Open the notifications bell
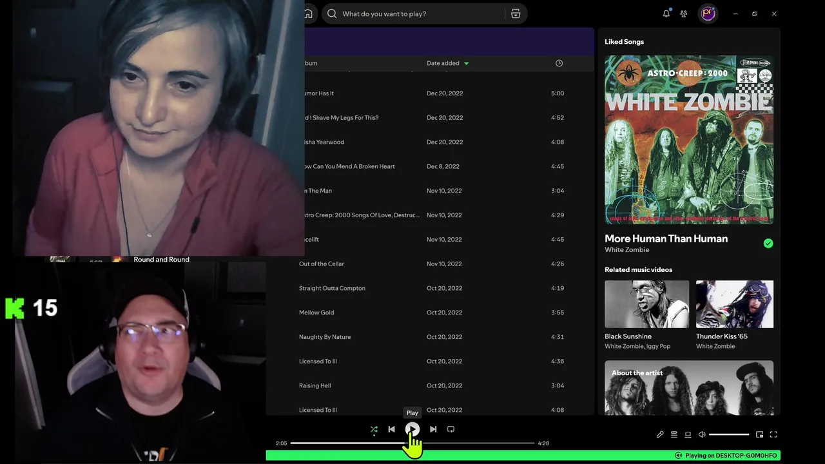 tap(666, 14)
